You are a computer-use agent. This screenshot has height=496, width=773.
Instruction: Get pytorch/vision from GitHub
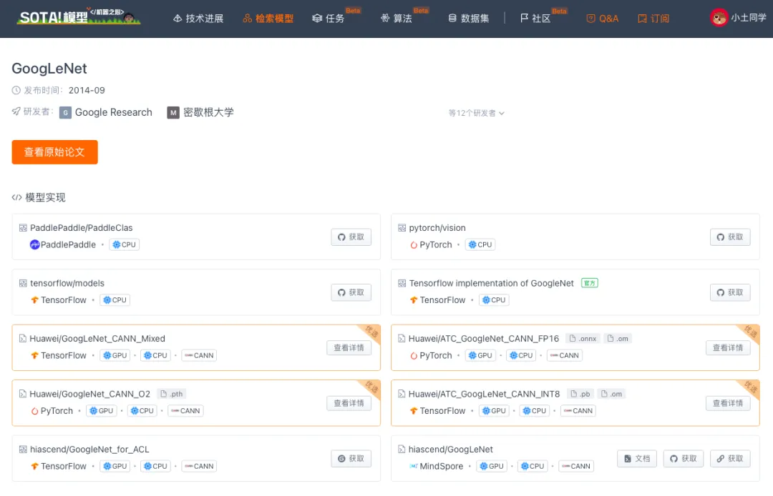pos(730,237)
